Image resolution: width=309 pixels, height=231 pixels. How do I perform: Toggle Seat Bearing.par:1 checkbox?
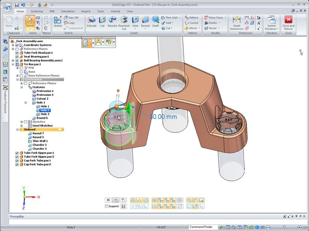click(17, 57)
